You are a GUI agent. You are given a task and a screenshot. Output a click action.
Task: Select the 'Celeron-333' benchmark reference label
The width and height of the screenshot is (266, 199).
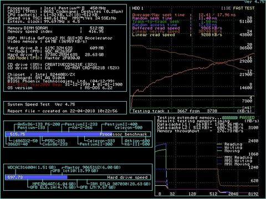[x=101, y=141]
